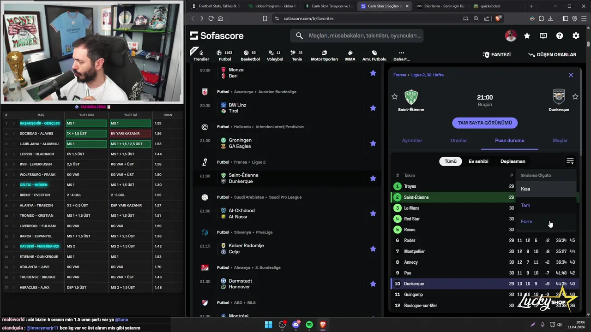
Task: Bookmark this page in address bar
Action: tap(265, 18)
